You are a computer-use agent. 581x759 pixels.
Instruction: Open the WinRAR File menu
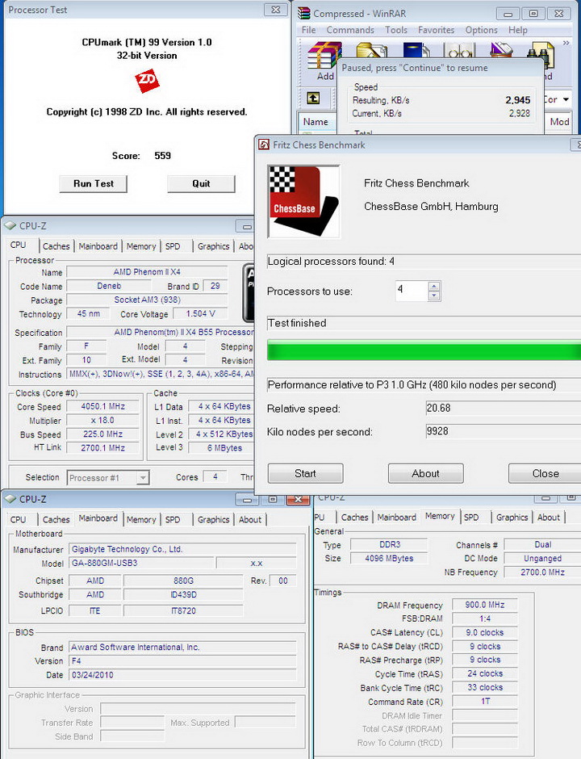(308, 30)
